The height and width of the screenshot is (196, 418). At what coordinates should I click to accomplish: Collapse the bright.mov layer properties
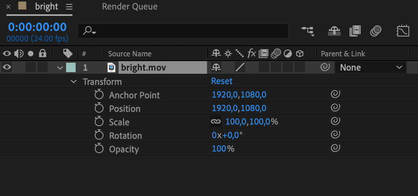60,68
